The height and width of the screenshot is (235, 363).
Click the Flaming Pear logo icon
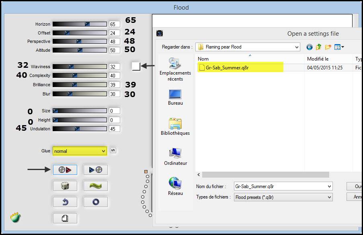(16, 217)
